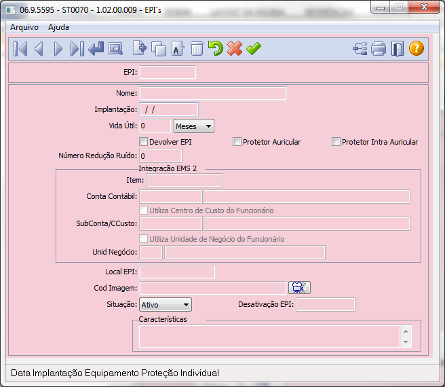The image size is (445, 387).
Task: Click the Nome input field
Action: point(213,93)
